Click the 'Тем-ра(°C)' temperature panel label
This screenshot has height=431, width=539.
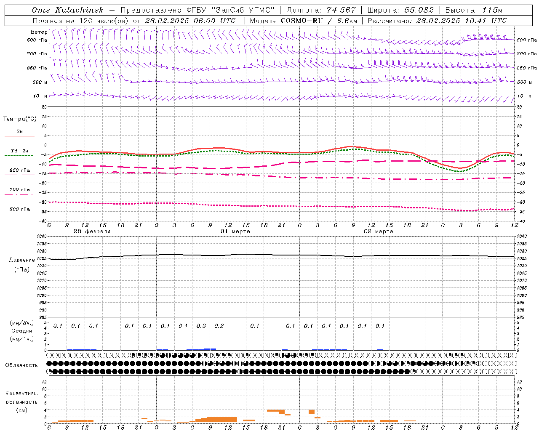coord(20,119)
